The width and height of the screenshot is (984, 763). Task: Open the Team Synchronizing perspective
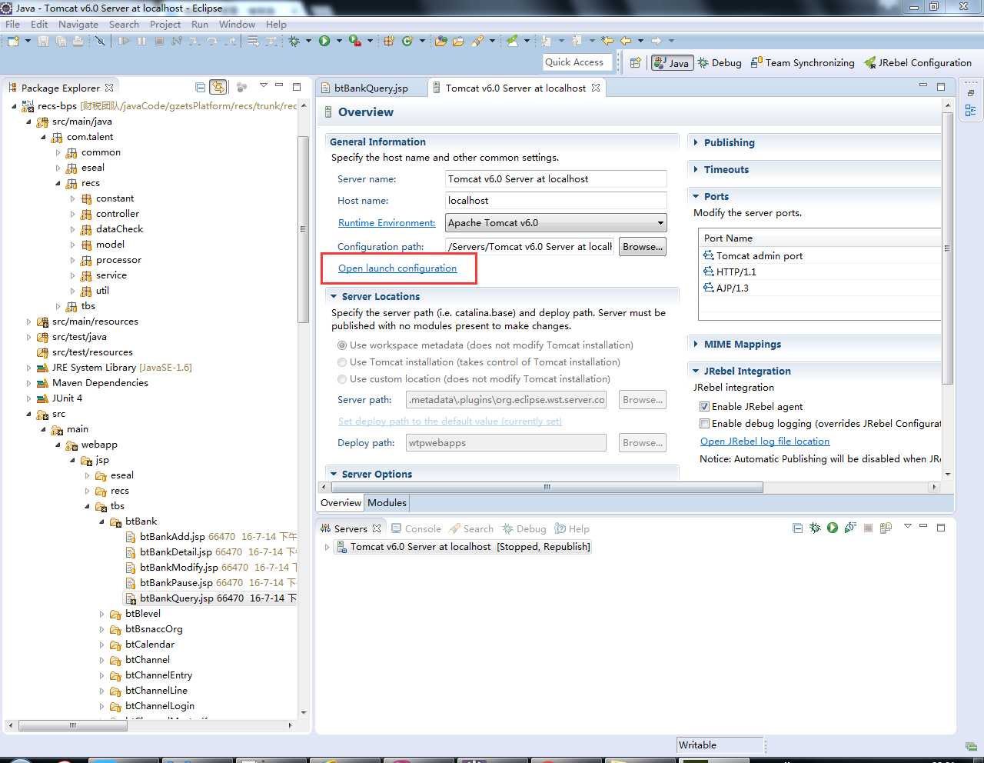803,63
